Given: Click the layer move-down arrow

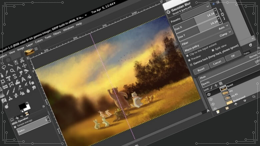Looking at the screenshot, I should point(245,100).
